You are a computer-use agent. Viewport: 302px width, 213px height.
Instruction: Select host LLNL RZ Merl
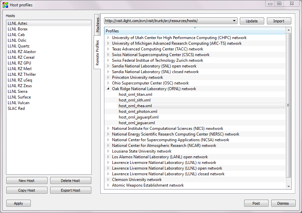coord(49,69)
